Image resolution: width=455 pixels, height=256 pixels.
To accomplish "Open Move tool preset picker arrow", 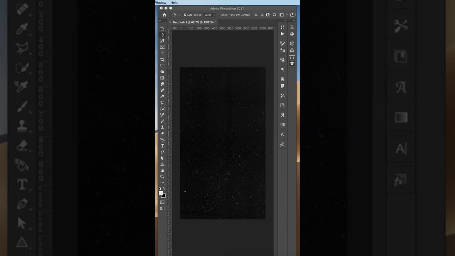I will point(179,15).
